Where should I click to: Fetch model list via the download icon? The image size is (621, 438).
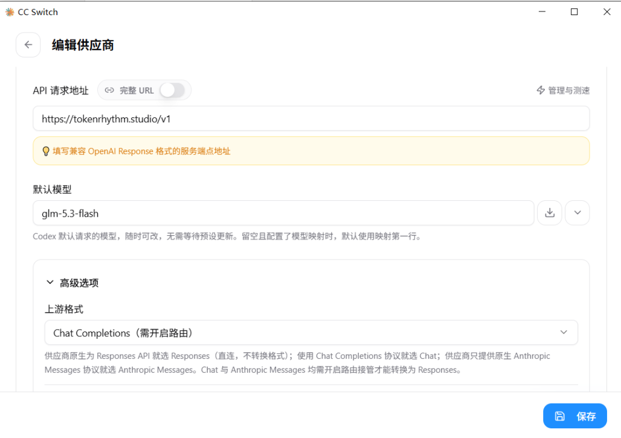549,213
